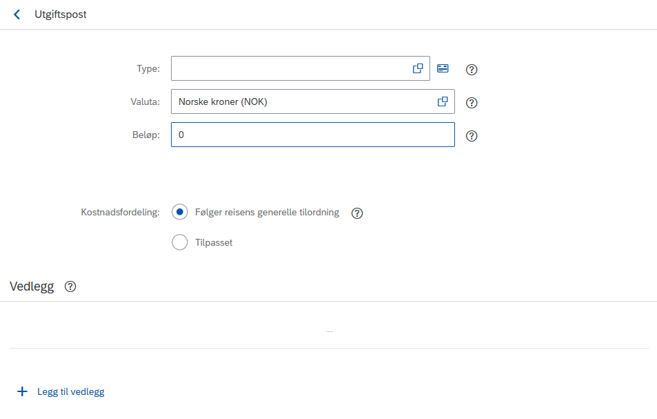Screen dimensions: 657x419
Task: Select Følger reisens generelle tilordning radio button
Action: coord(180,212)
